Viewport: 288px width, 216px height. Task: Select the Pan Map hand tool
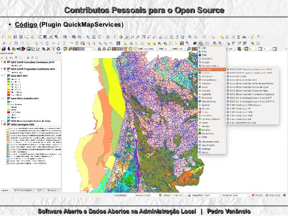[116, 37]
